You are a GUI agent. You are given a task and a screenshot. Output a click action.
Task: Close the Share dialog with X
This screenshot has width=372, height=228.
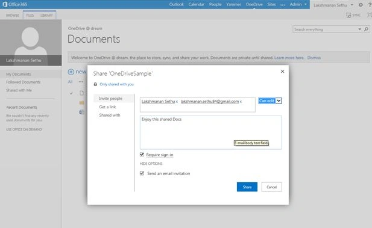pyautogui.click(x=282, y=71)
